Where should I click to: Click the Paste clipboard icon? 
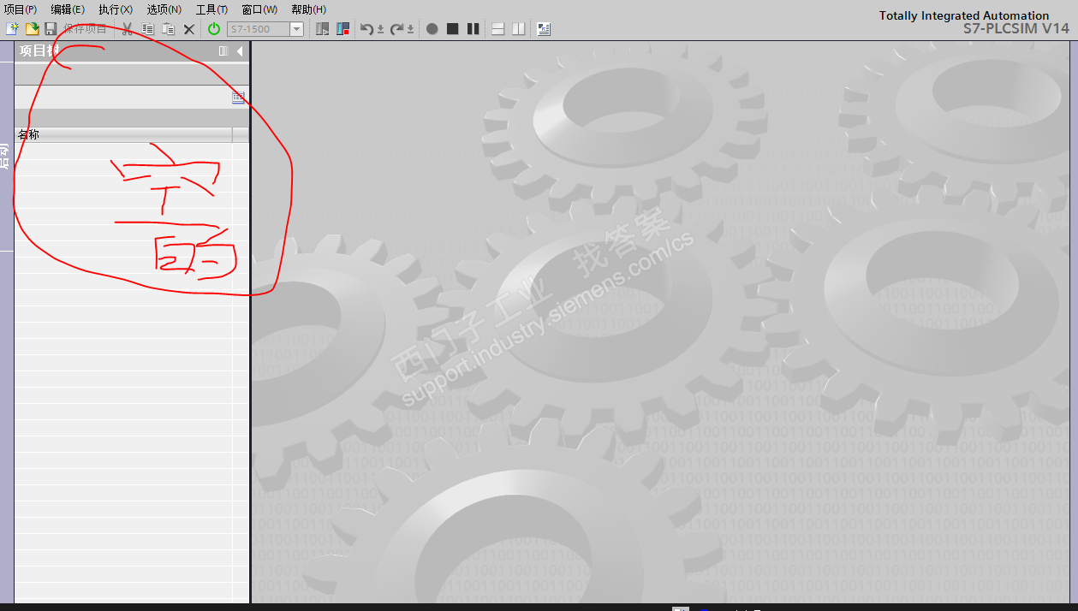point(169,29)
